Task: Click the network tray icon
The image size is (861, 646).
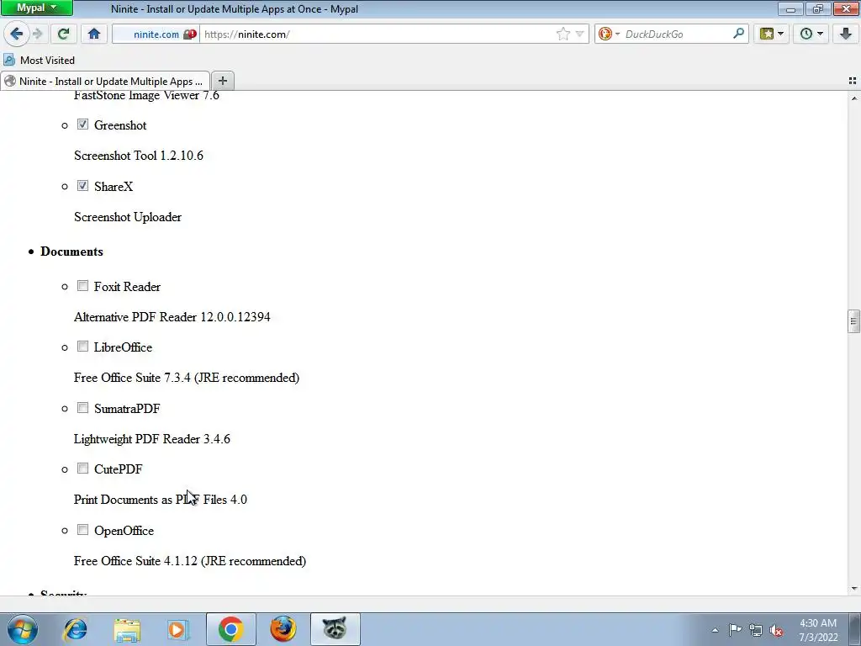Action: 756,630
